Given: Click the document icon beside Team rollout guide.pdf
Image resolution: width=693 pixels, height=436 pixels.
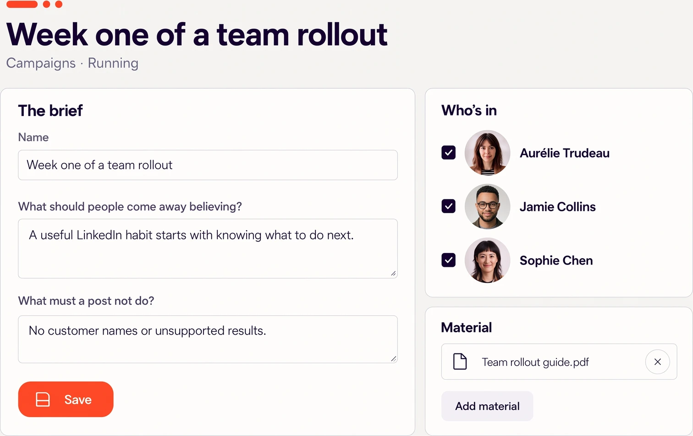Looking at the screenshot, I should 460,362.
